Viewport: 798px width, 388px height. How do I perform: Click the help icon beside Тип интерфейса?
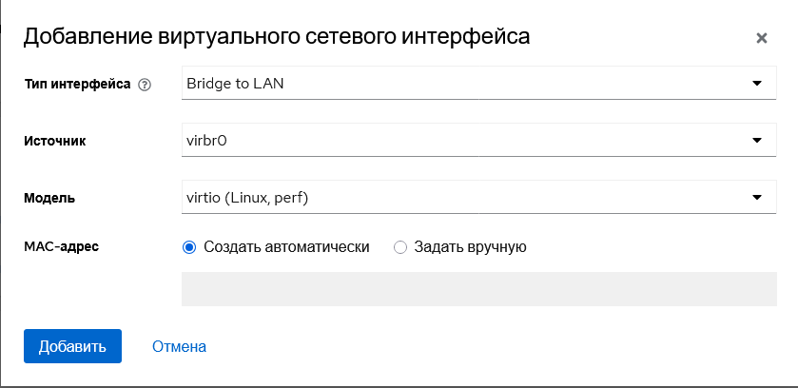pyautogui.click(x=145, y=85)
